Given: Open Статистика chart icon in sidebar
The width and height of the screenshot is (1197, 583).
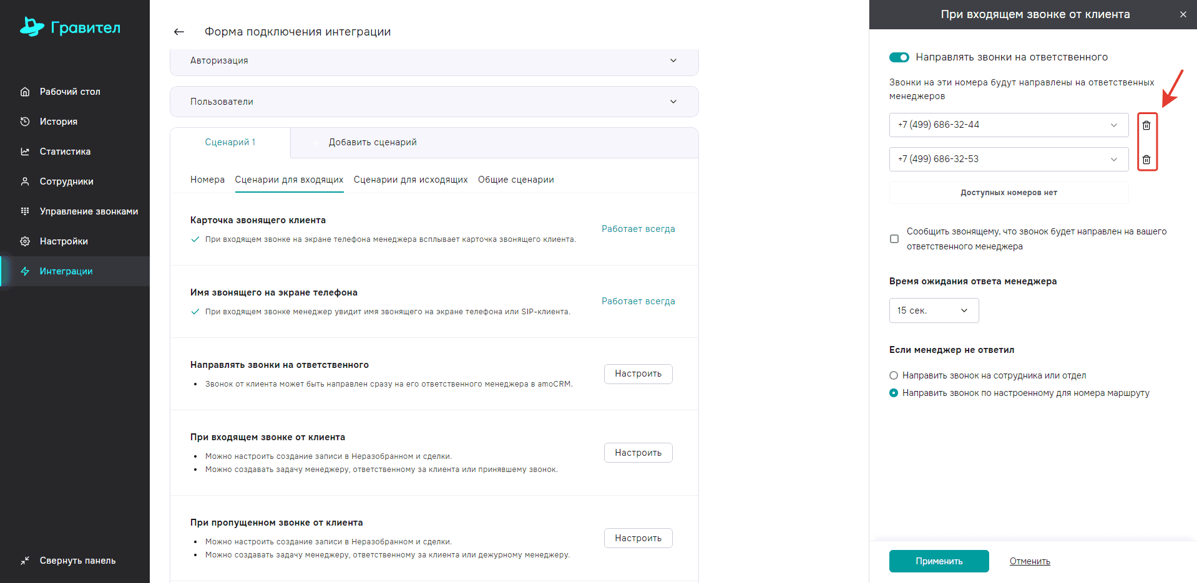Looking at the screenshot, I should click(25, 152).
